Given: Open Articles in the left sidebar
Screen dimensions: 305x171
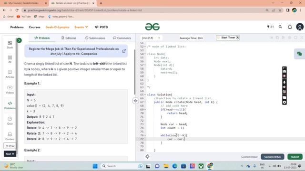Looking at the screenshot, I should click(x=10, y=74).
